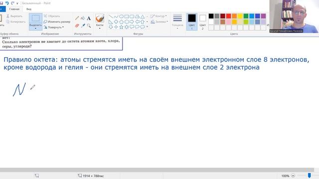Select the Pencil tool
This screenshot has width=319, height=179.
(77, 18)
